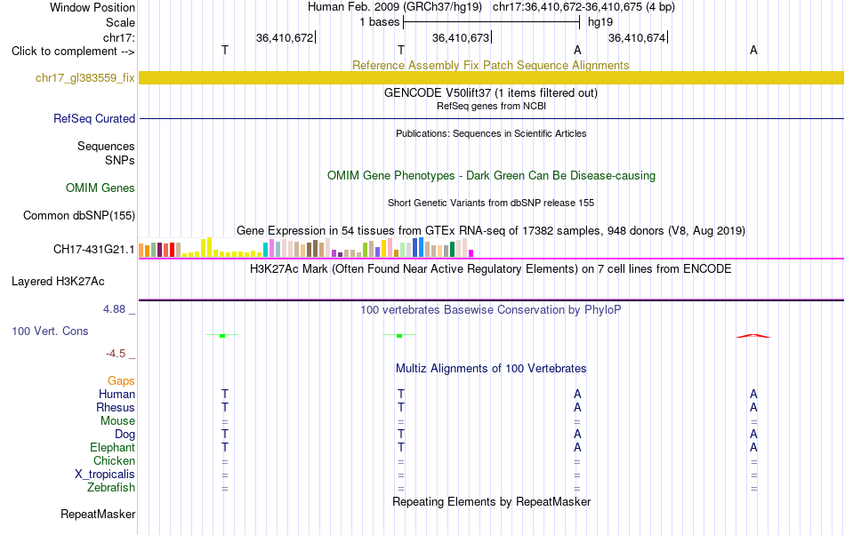Click the hg19 label beside scale bar
This screenshot has width=845, height=535.
[600, 22]
